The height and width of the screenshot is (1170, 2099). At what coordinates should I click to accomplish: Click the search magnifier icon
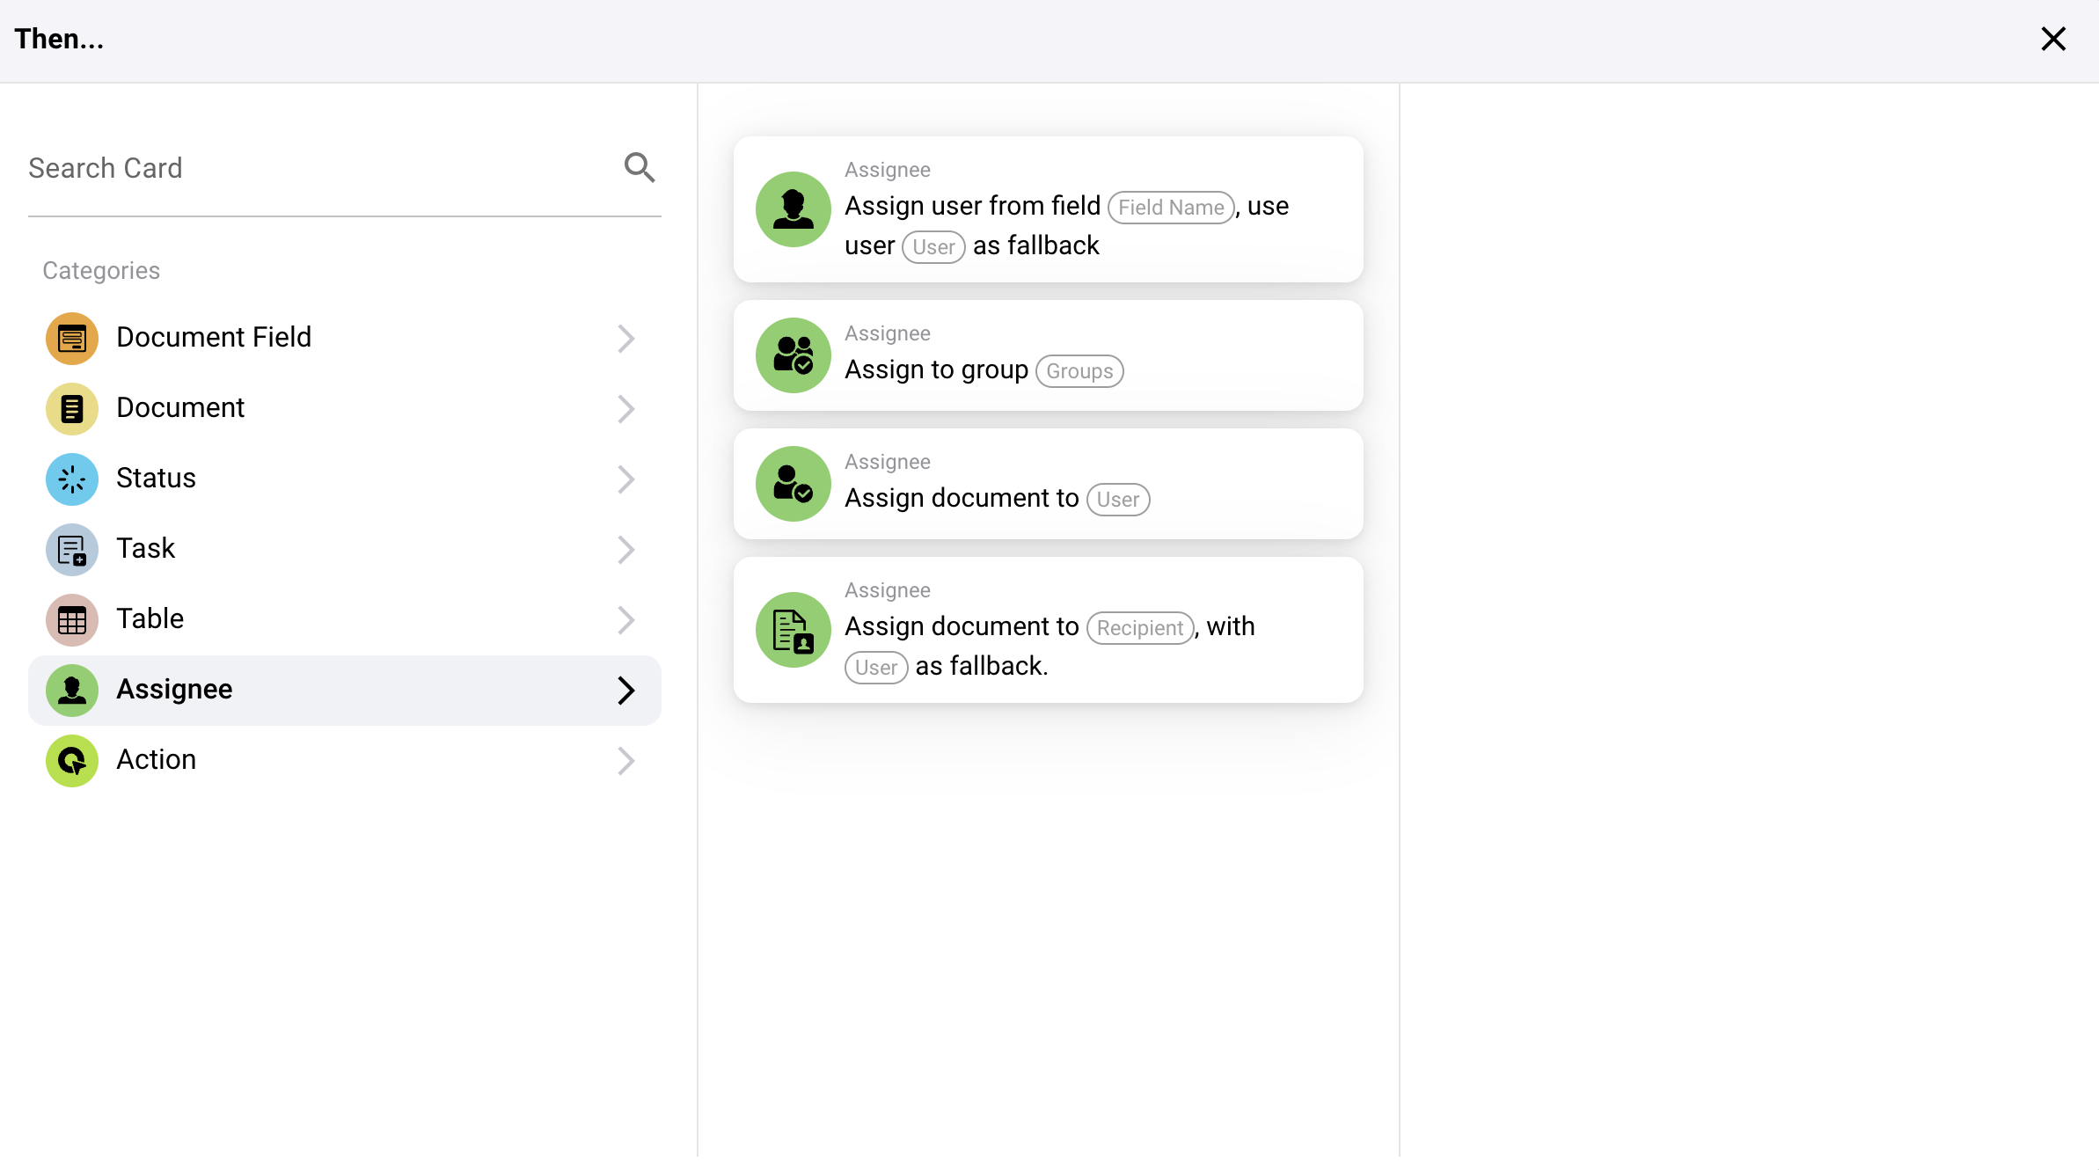(x=640, y=167)
